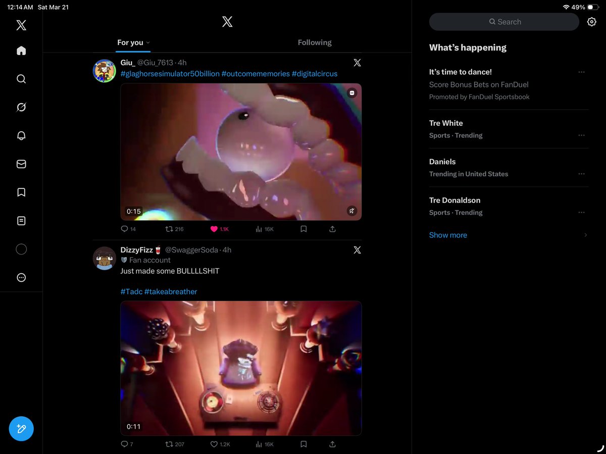Screen dimensions: 606x454
Task: Bookmark Giu_ post
Action: pyautogui.click(x=304, y=229)
